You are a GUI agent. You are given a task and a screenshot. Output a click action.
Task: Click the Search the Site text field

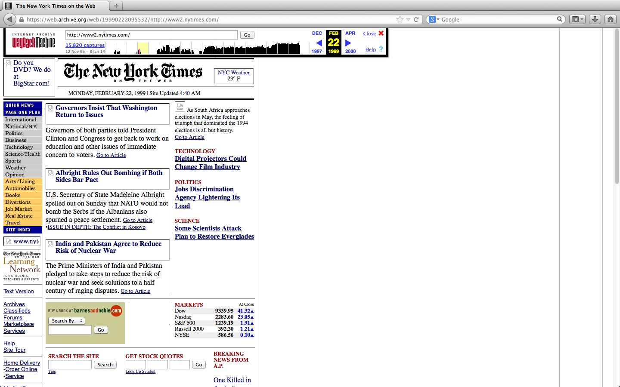tap(70, 365)
